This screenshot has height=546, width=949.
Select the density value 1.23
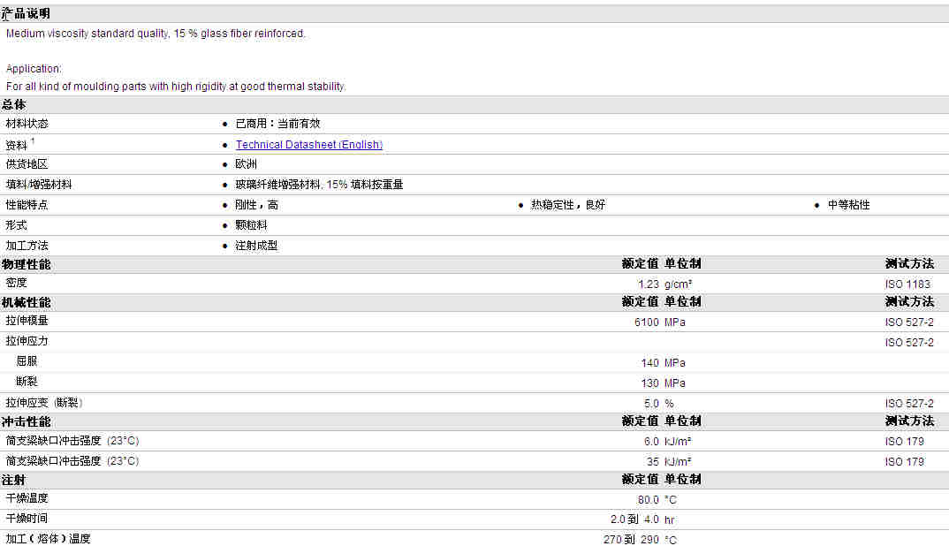click(649, 284)
